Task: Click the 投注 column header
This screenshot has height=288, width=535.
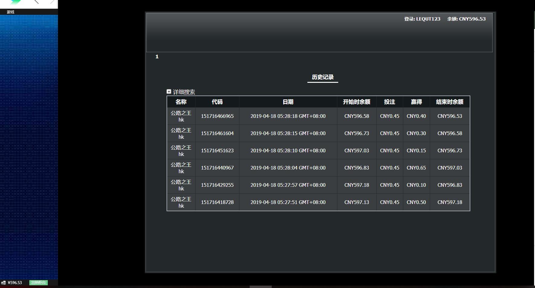Action: [390, 102]
